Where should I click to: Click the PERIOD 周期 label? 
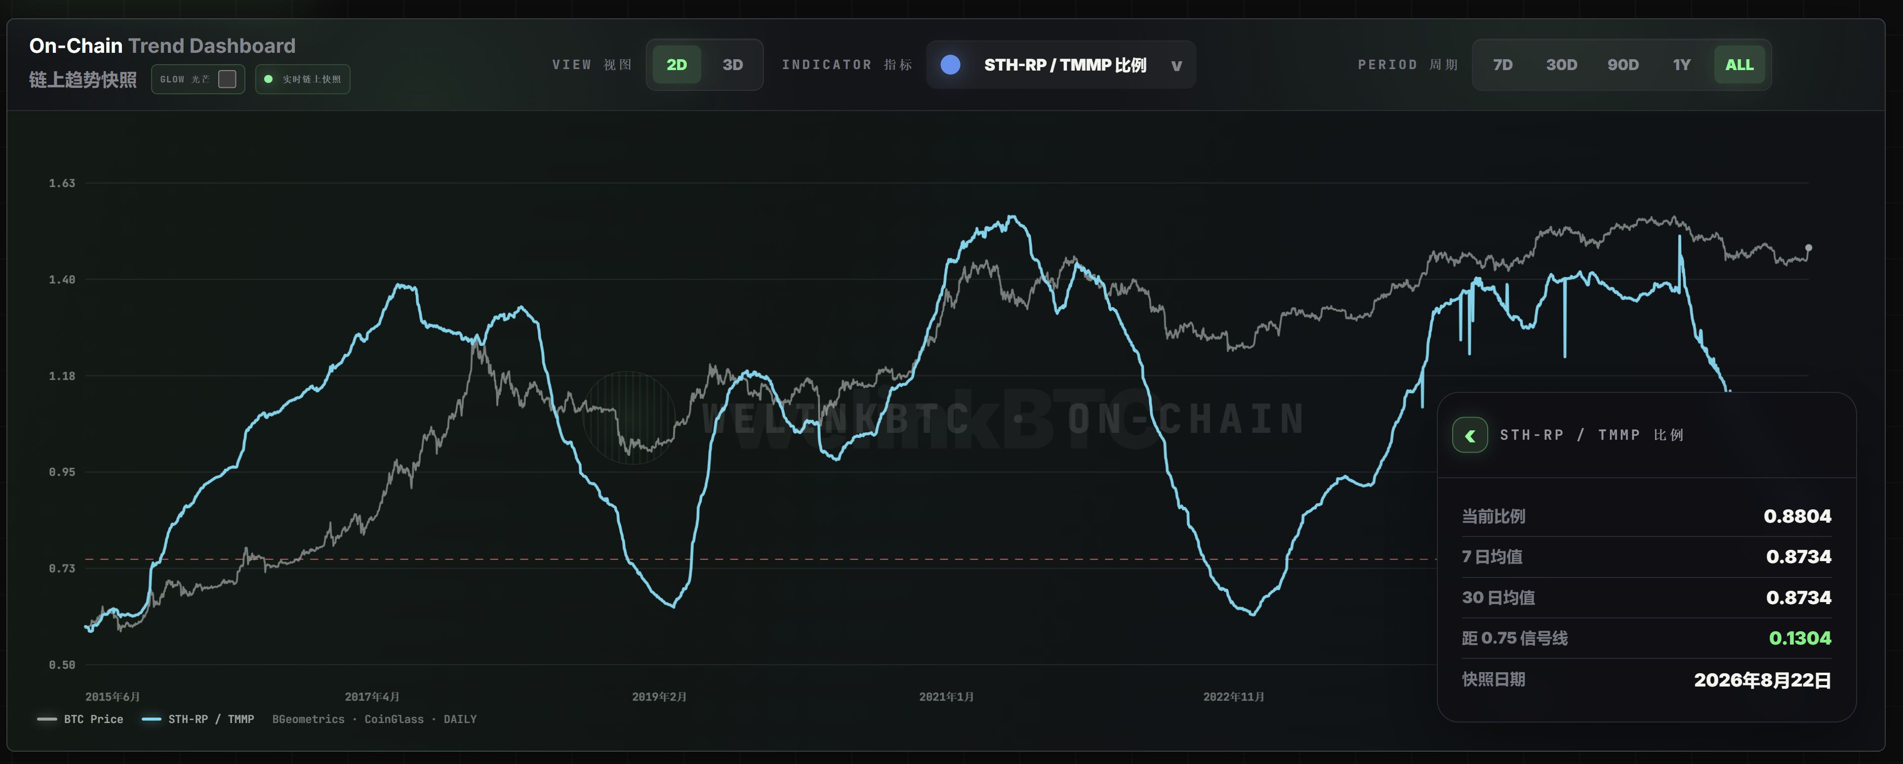click(x=1408, y=65)
